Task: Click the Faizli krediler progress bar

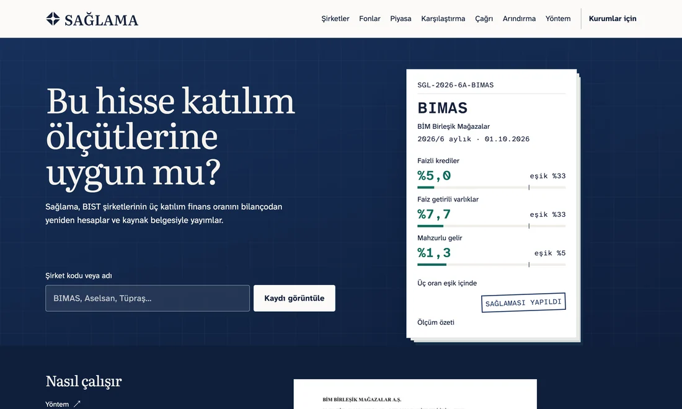Action: [x=492, y=187]
